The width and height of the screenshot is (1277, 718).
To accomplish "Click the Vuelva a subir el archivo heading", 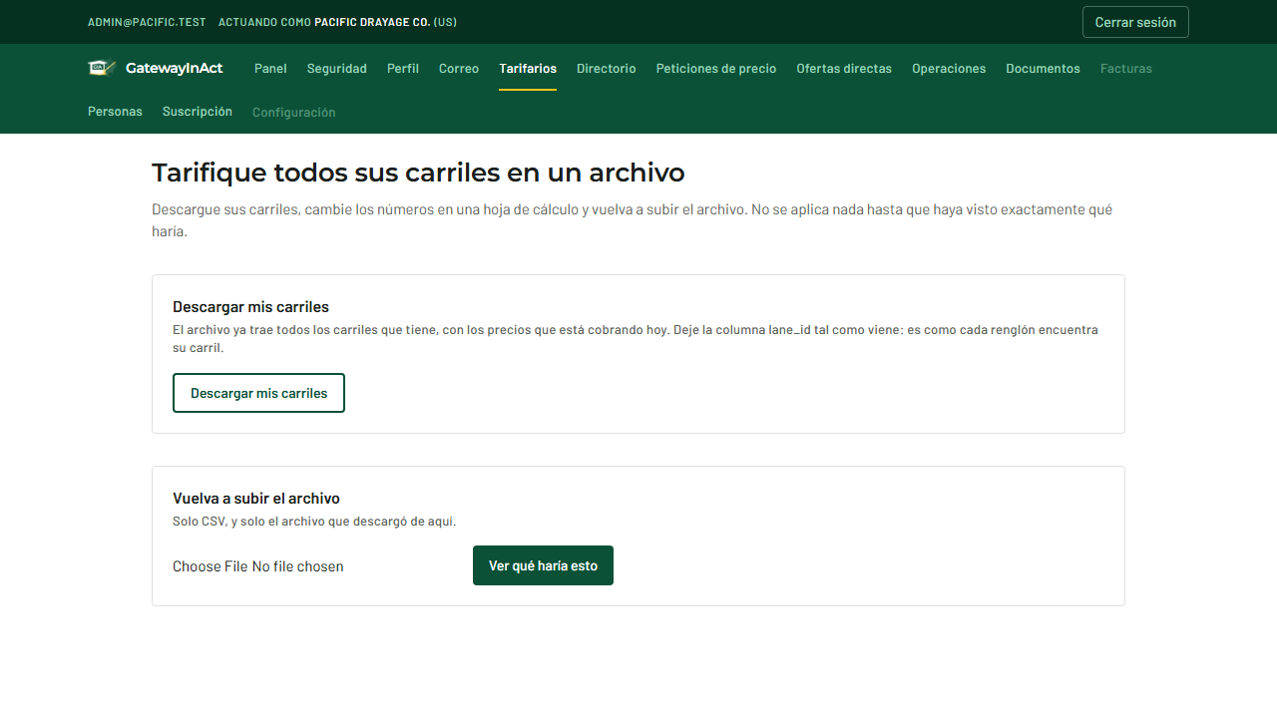I will pyautogui.click(x=256, y=499).
